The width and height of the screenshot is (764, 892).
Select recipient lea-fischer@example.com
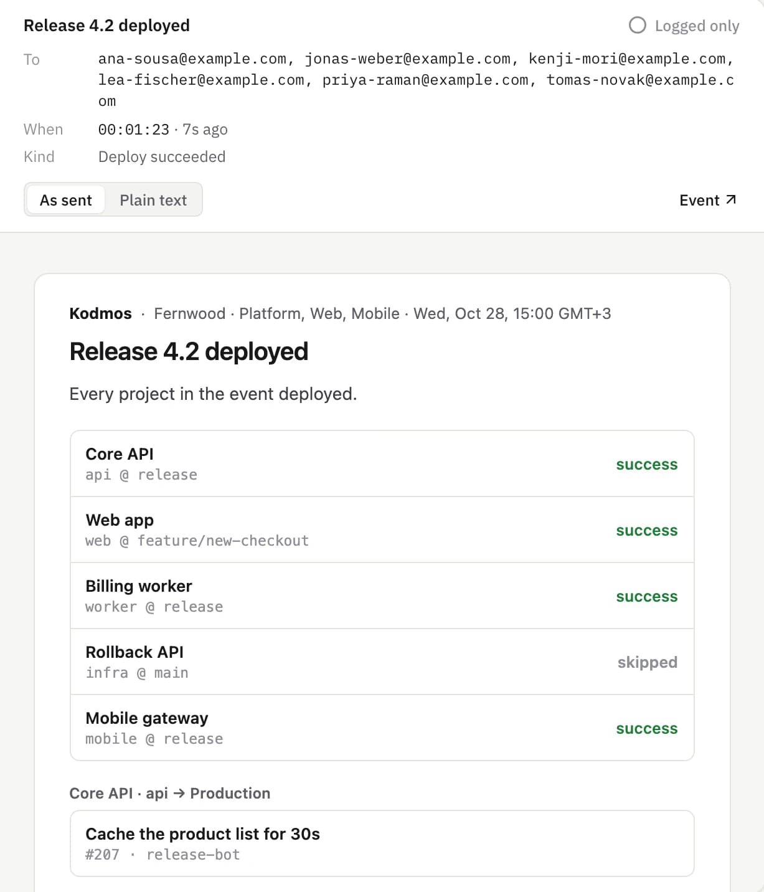click(x=201, y=80)
